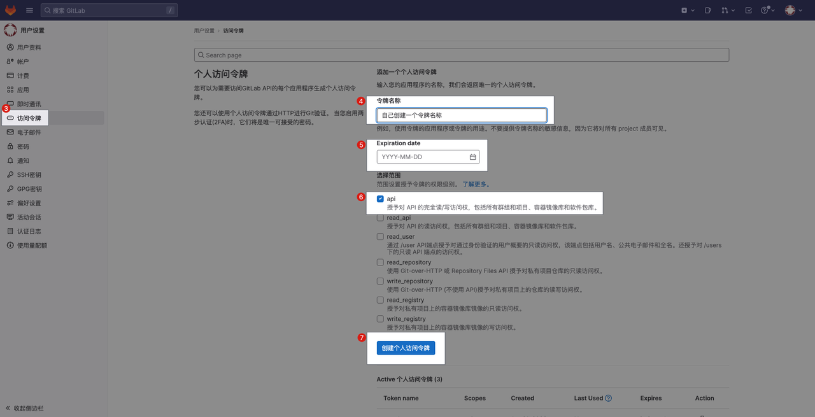Expand the user avatar dropdown menu
This screenshot has height=417, width=815.
[793, 10]
